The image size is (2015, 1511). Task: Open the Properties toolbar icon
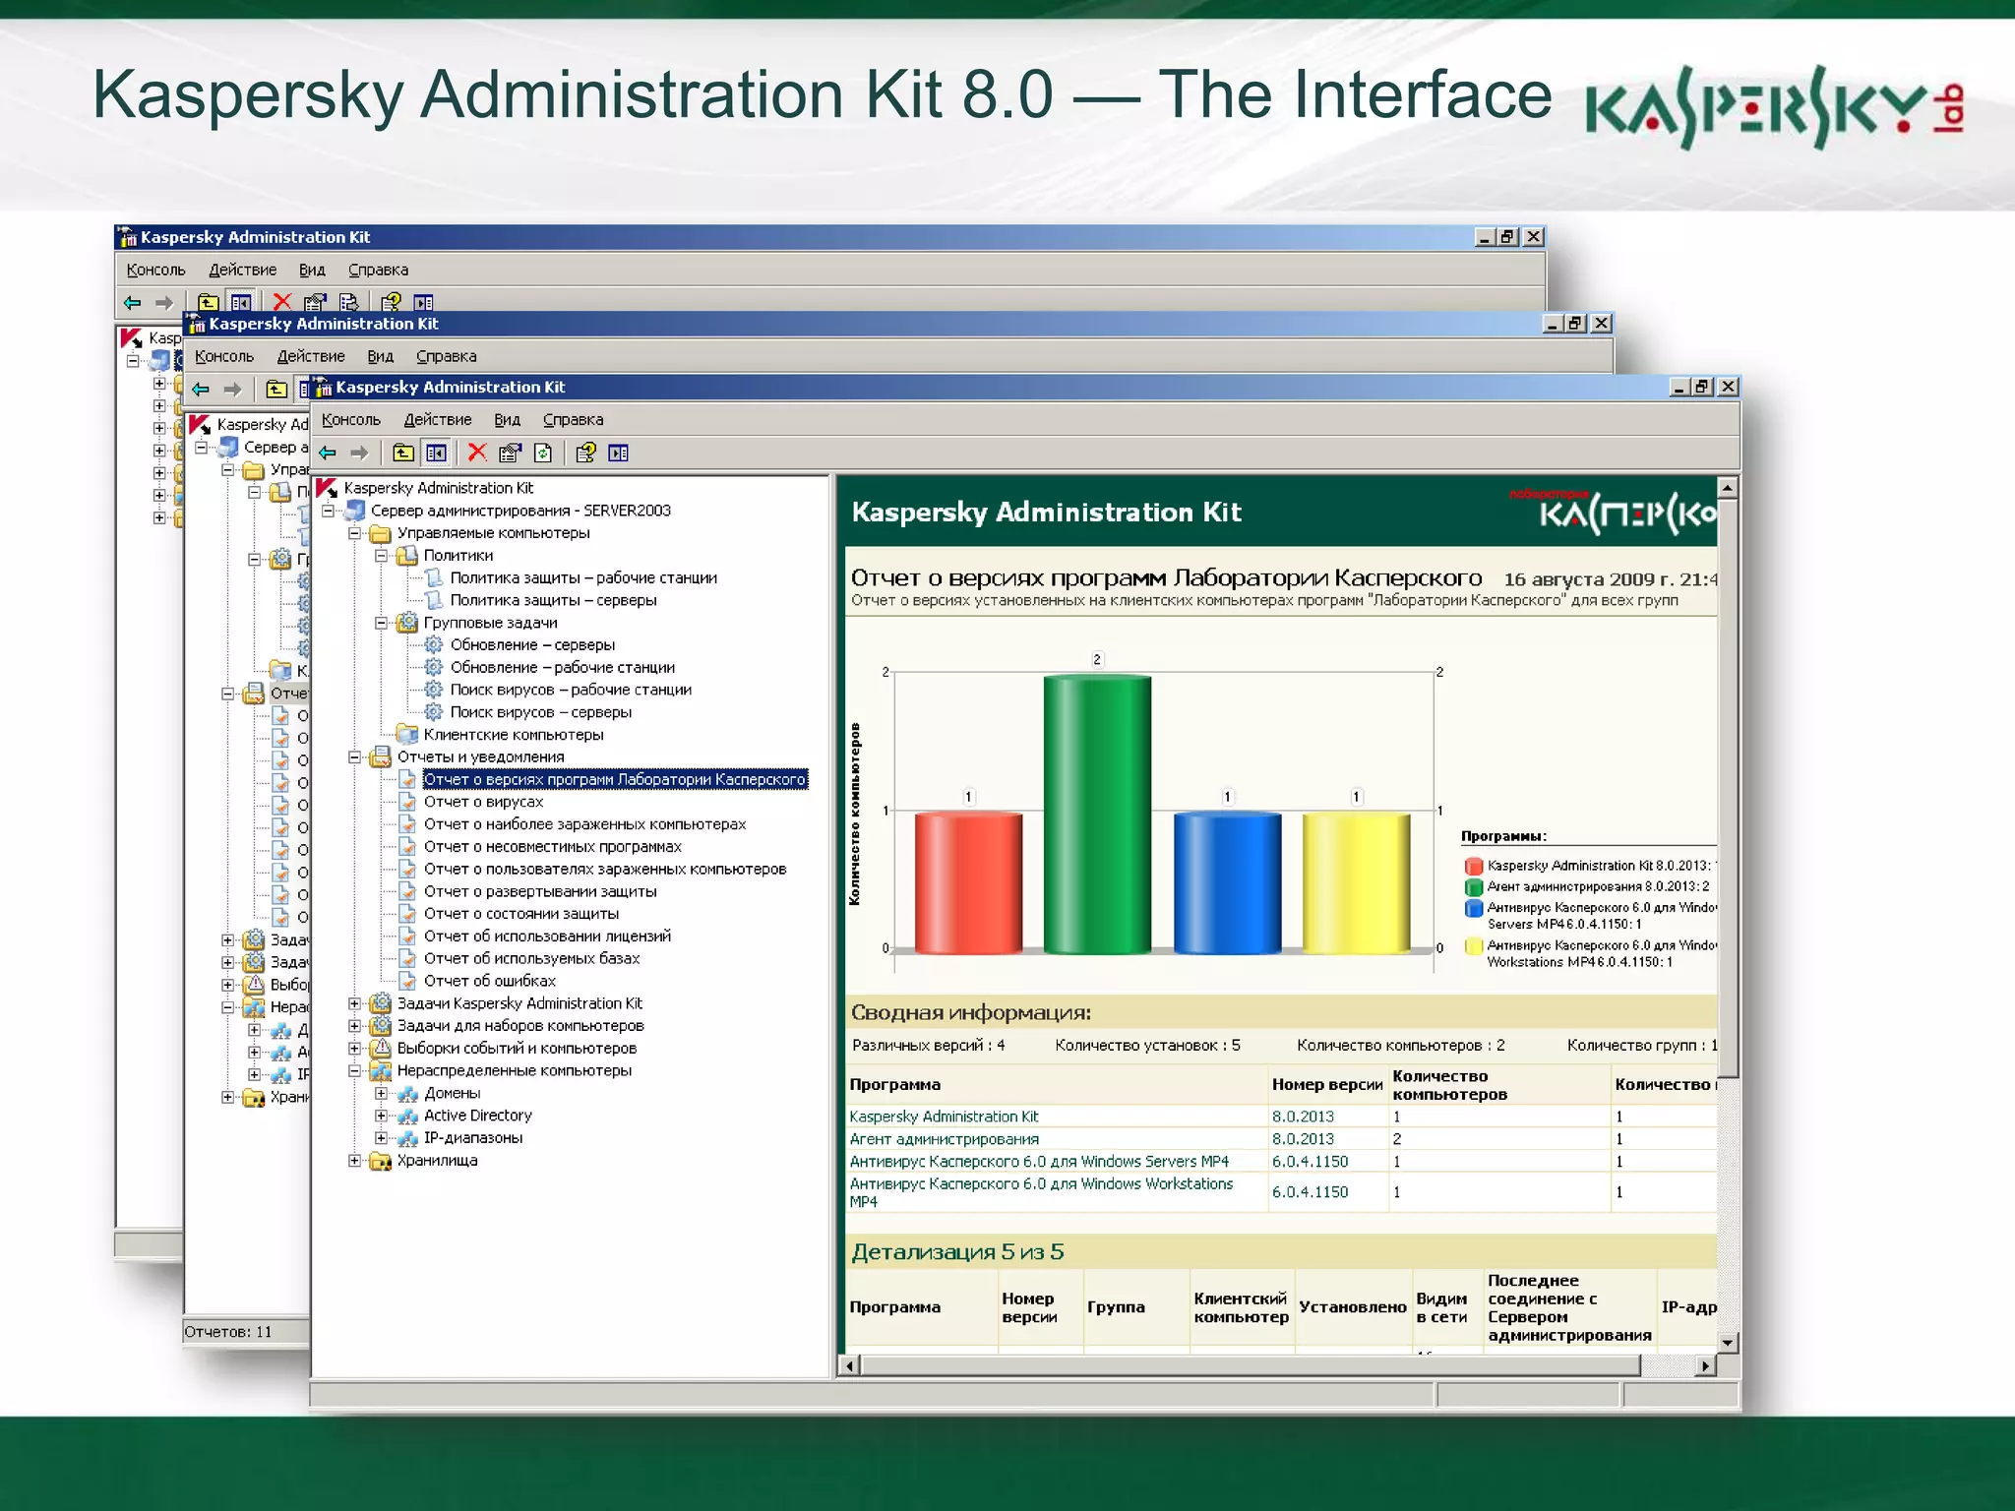510,453
